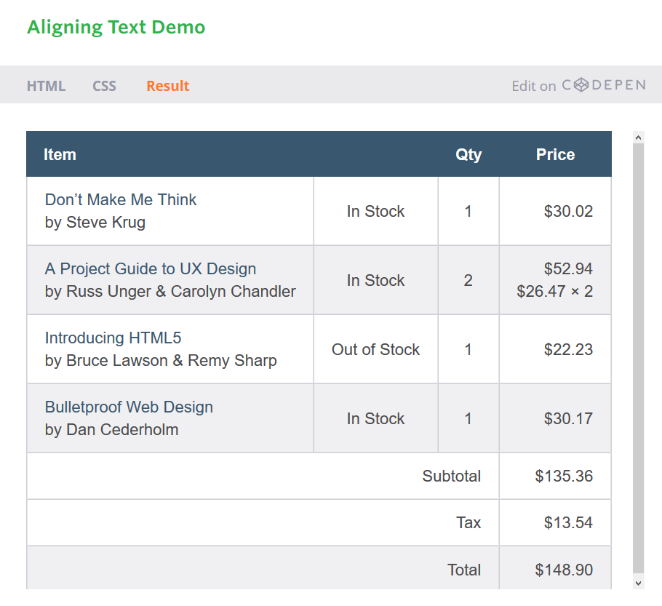The image size is (662, 606).
Task: Click the Total amount $148.90
Action: [564, 570]
